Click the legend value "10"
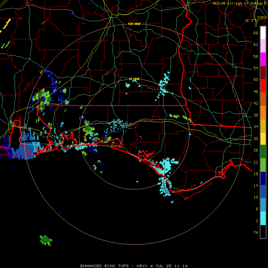Viewport: 268px width, 268px height. click(256, 197)
